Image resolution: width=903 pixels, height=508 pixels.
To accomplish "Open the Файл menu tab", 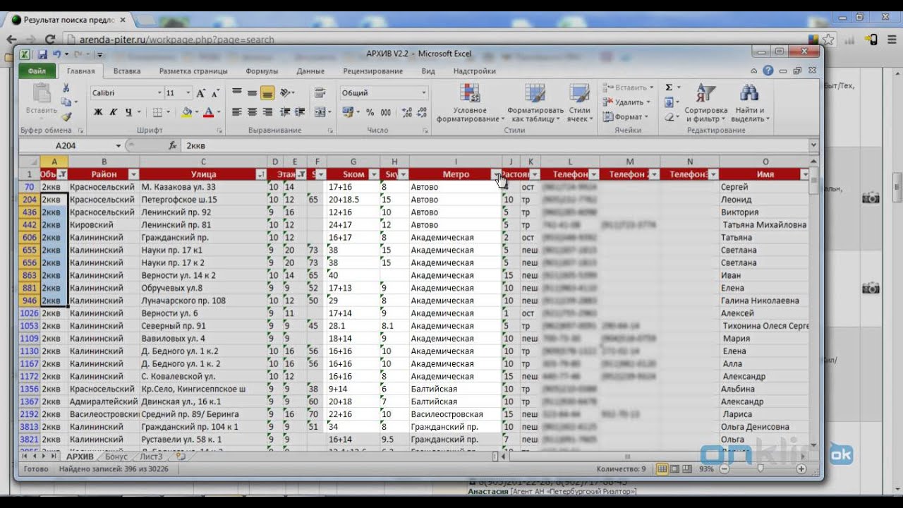I will pos(37,71).
